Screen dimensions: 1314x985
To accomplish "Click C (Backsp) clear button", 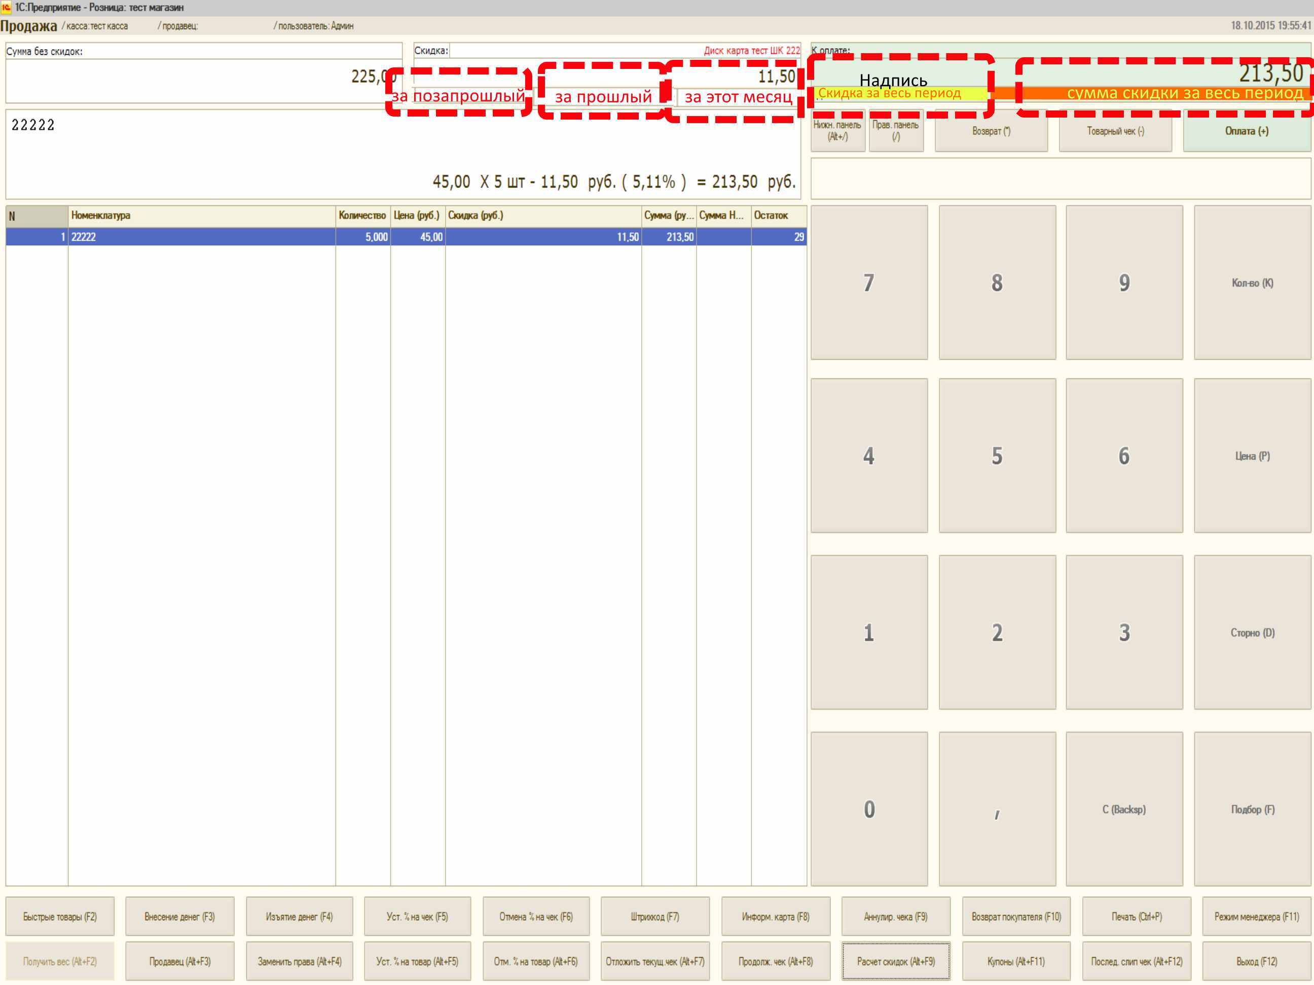I will click(1124, 809).
